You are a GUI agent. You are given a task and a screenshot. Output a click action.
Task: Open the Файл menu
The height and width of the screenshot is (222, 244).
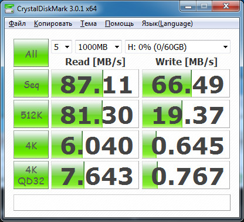tap(17, 23)
